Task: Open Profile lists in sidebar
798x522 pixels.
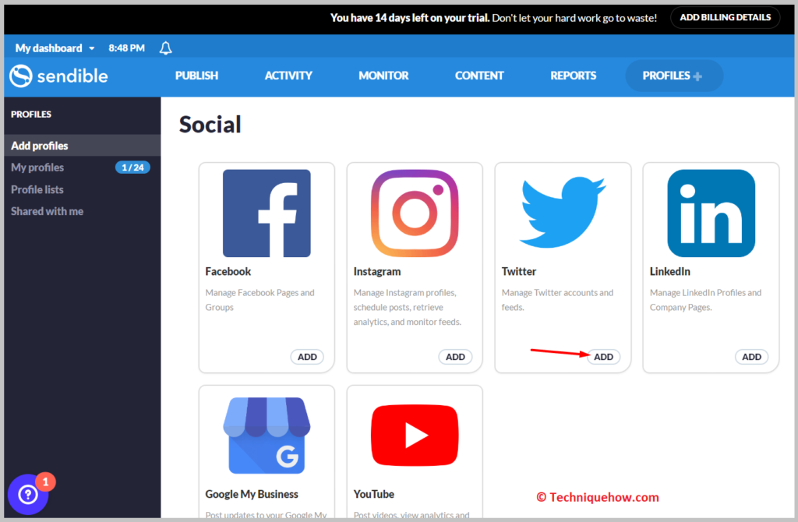Action: [x=37, y=189]
